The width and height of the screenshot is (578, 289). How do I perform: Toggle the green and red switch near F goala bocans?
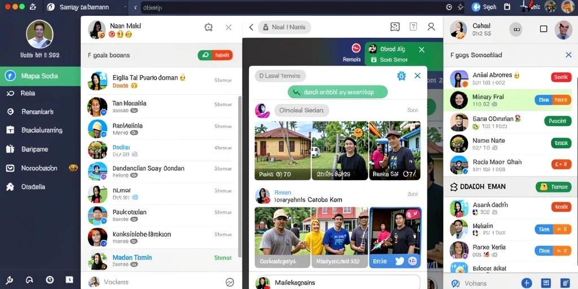(215, 55)
